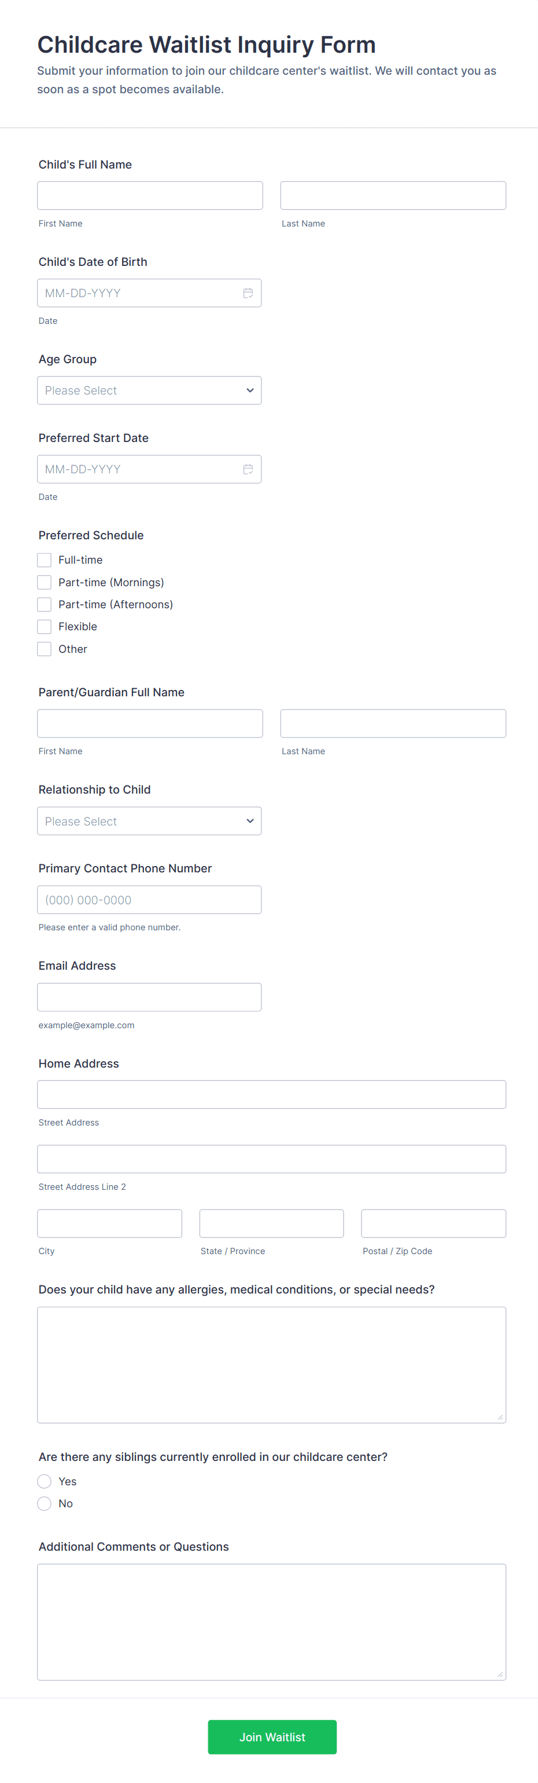Click child's First Name field
The height and width of the screenshot is (1783, 538).
point(150,196)
